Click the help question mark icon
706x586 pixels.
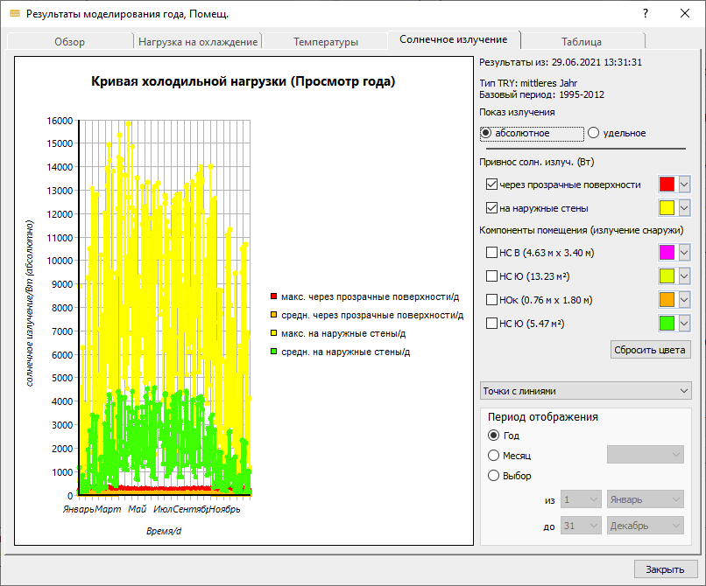[x=646, y=13]
